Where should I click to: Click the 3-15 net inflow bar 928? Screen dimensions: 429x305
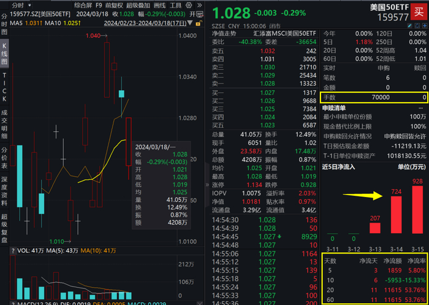pyautogui.click(x=417, y=210)
